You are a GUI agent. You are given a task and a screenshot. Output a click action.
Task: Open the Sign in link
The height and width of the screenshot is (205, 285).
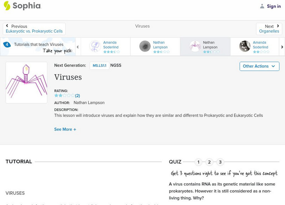(274, 6)
